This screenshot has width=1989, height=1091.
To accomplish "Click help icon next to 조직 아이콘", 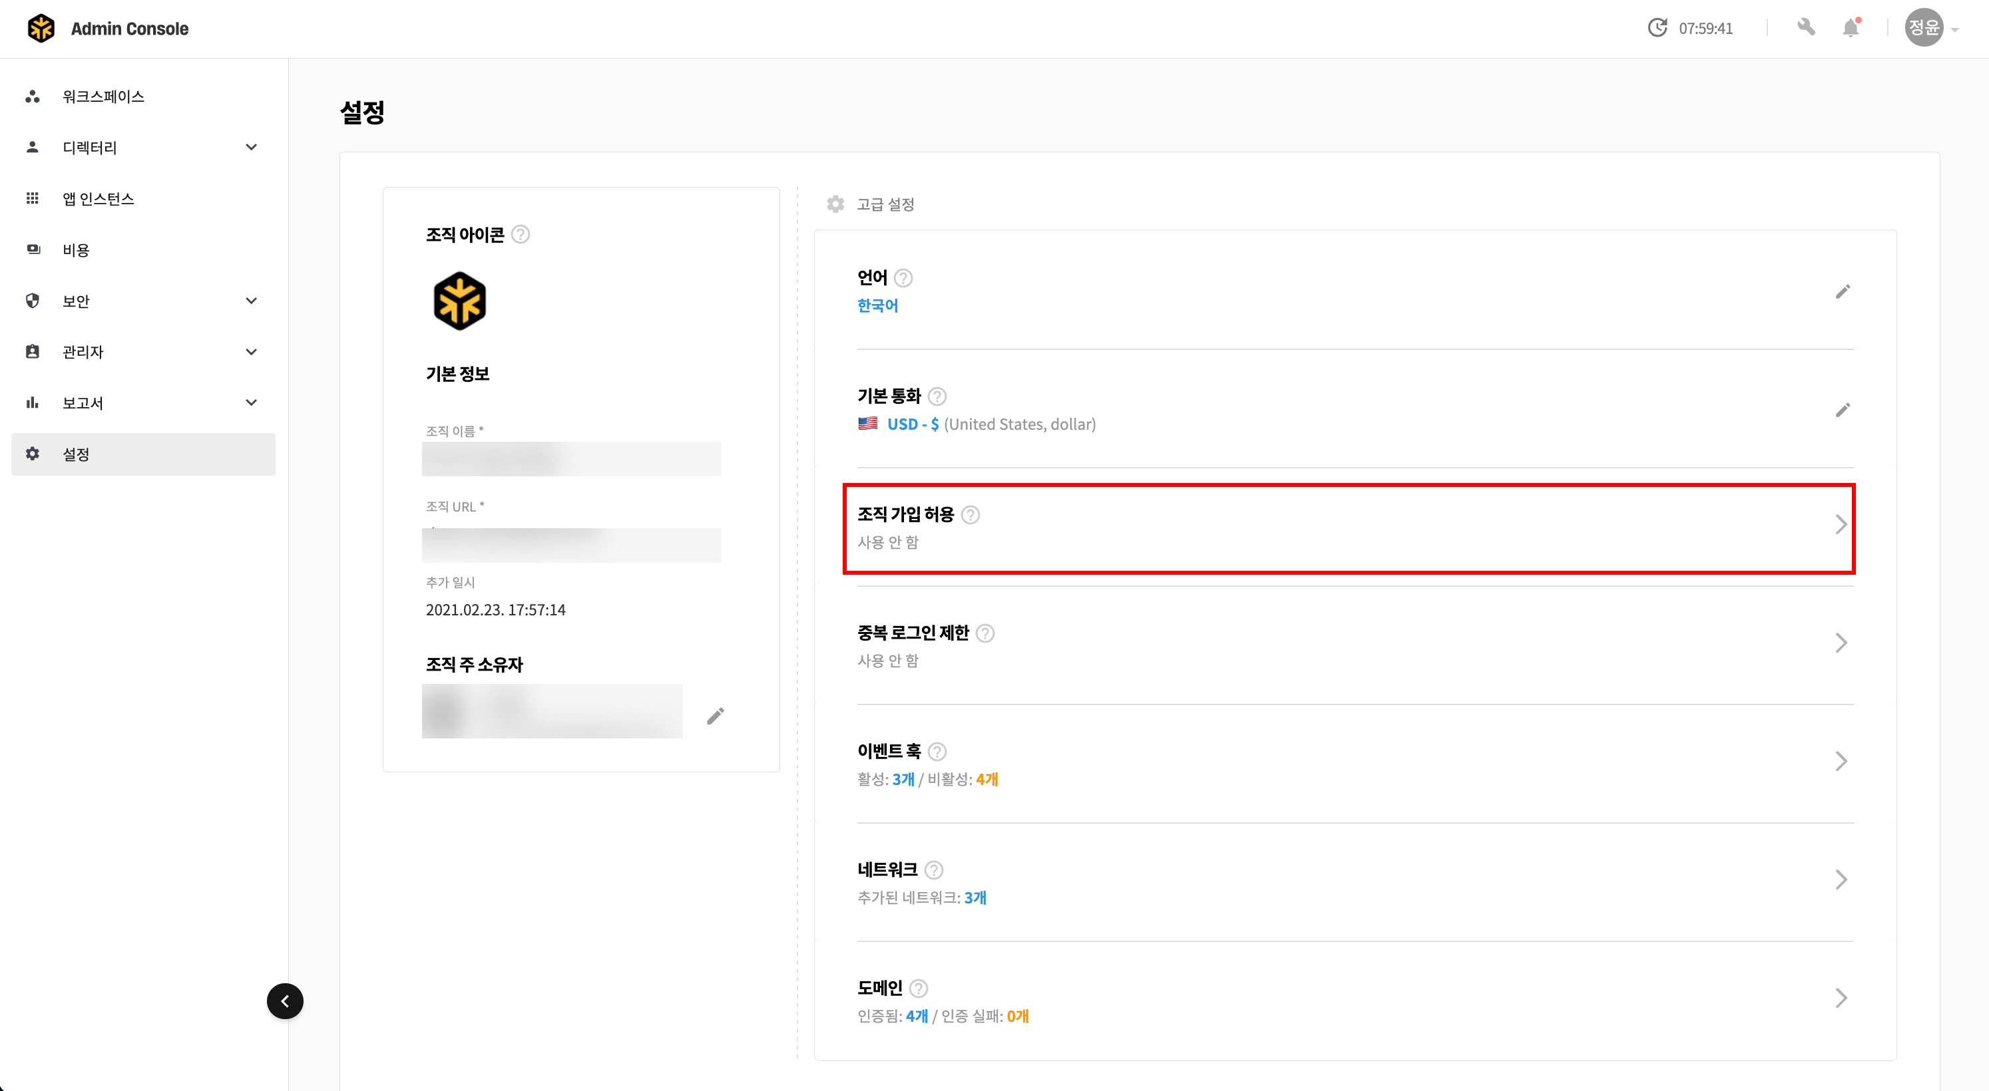I will tap(521, 235).
